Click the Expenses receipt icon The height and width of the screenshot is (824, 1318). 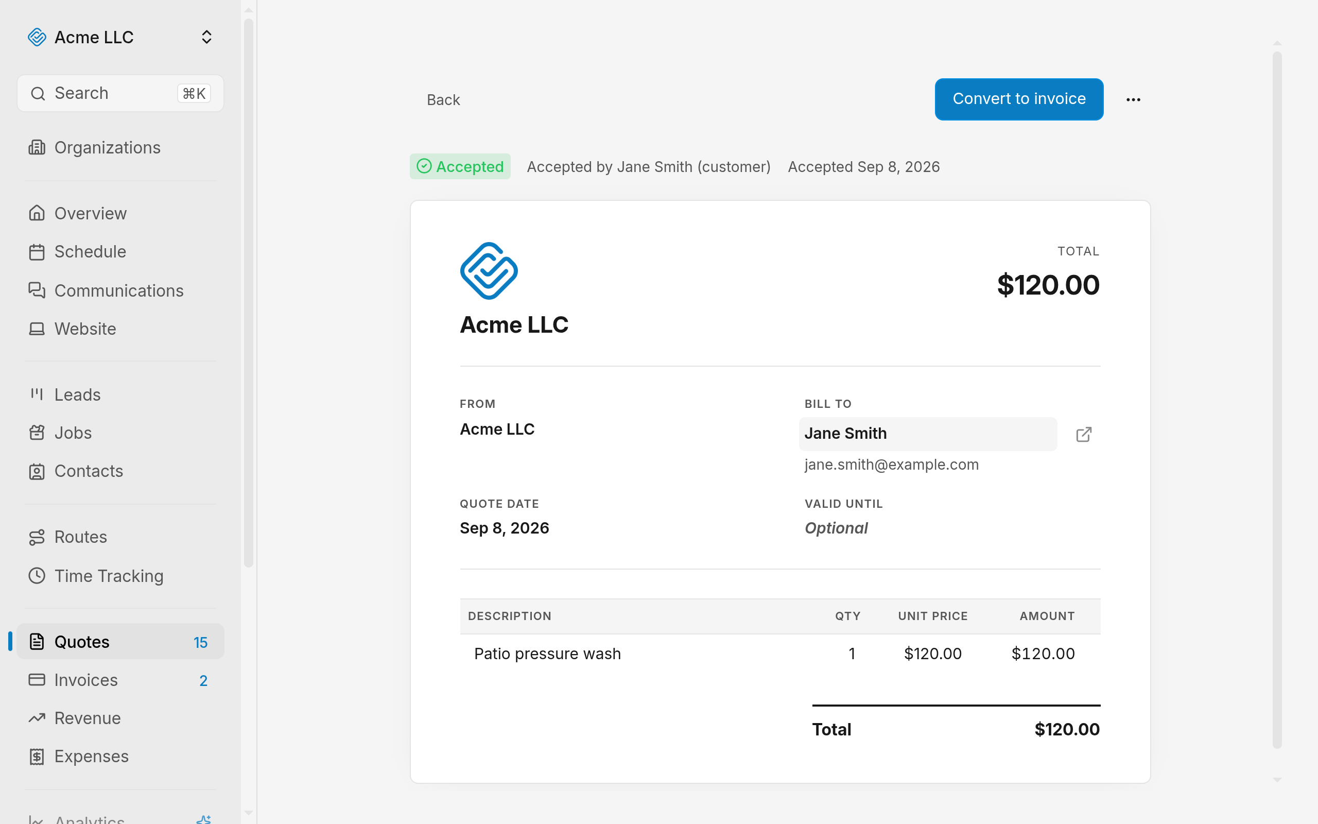pos(37,756)
